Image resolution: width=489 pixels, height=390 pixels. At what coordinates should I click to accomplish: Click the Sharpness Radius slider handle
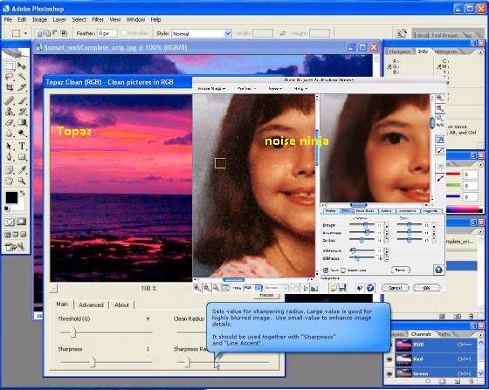click(187, 362)
